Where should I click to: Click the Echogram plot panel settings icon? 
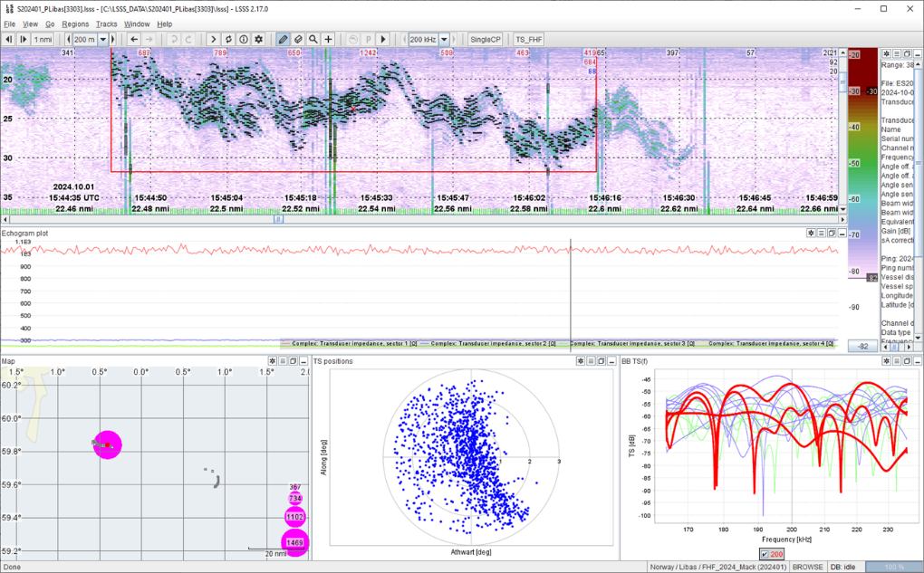(x=811, y=234)
